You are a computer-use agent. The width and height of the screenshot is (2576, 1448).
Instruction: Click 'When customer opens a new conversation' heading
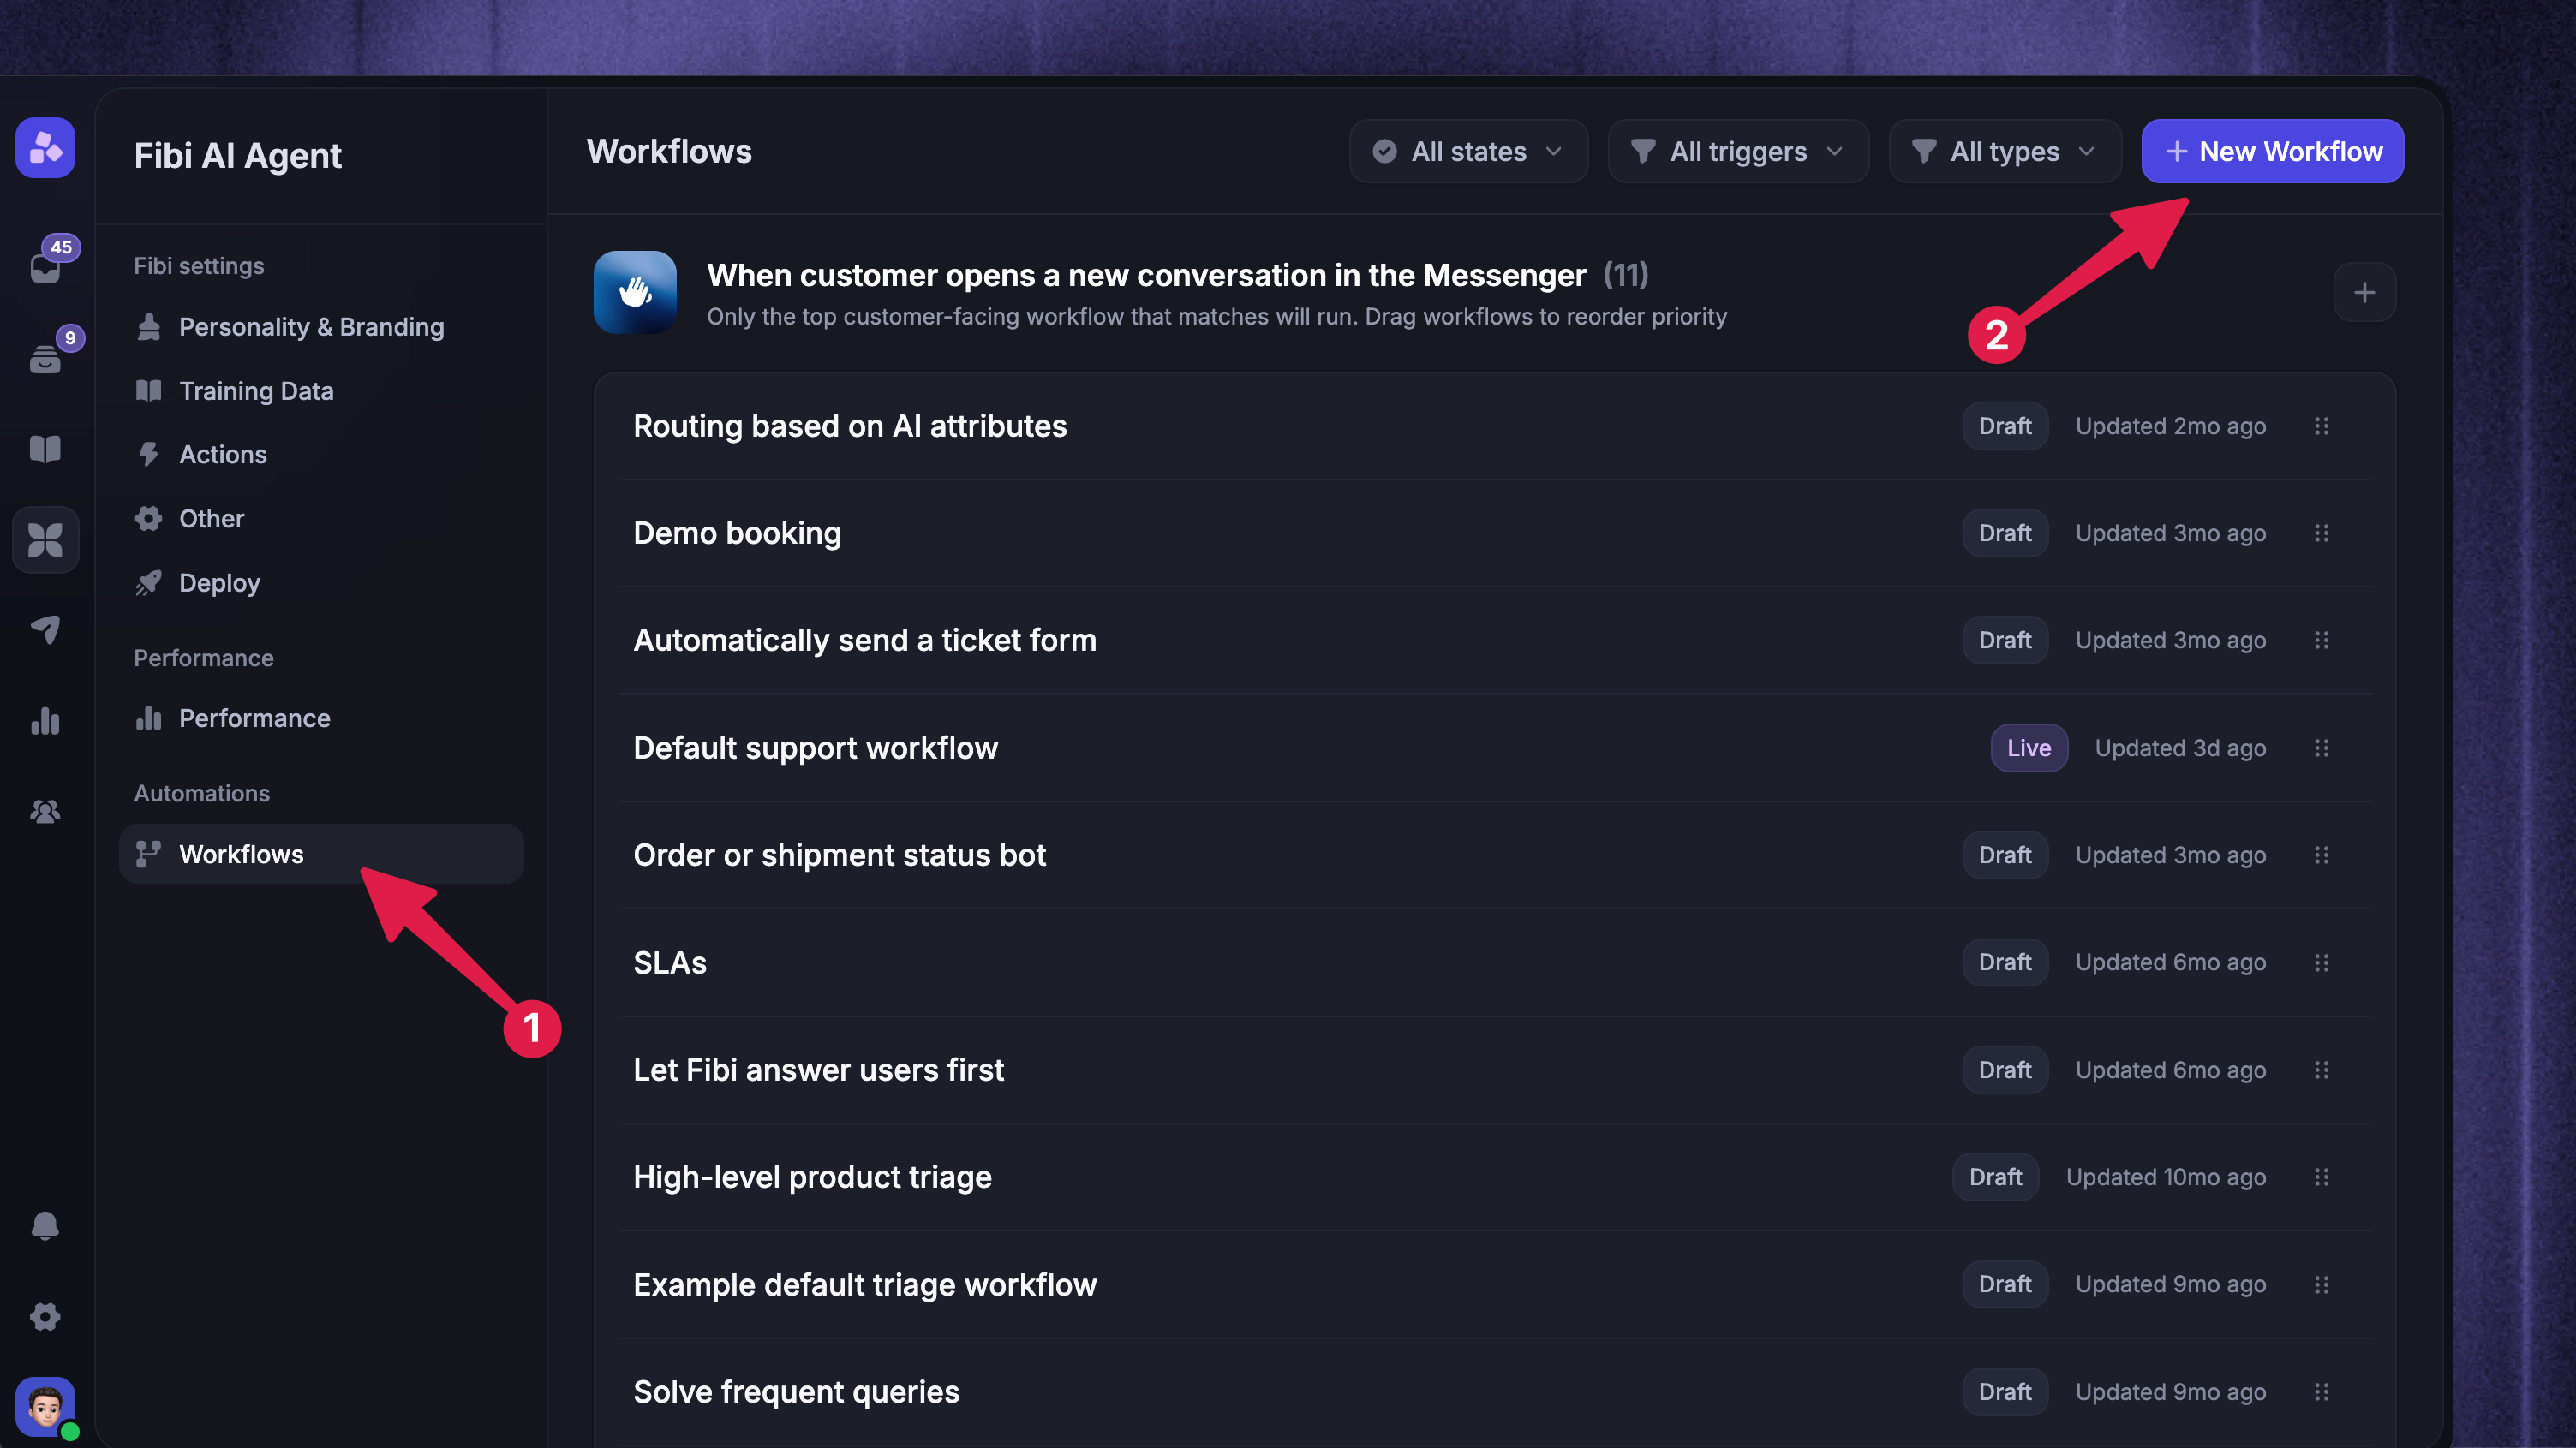click(x=1146, y=275)
